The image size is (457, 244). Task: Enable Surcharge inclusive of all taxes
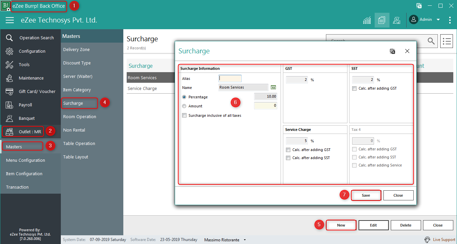(184, 115)
